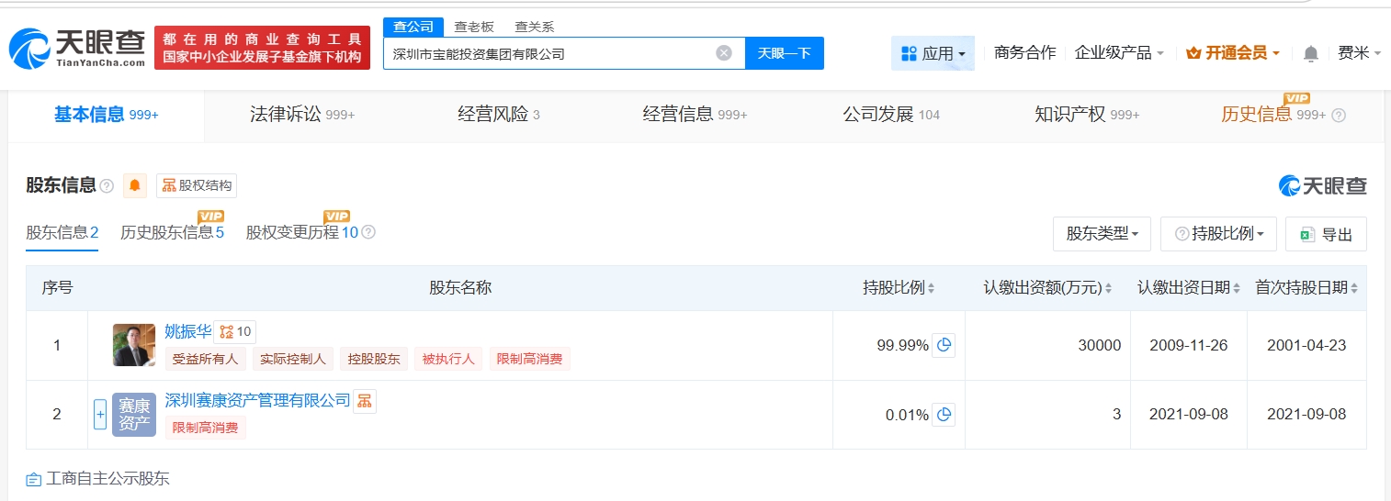This screenshot has width=1391, height=501.
Task: Open the pie chart icon for 0.01% shareholding
Action: (944, 415)
